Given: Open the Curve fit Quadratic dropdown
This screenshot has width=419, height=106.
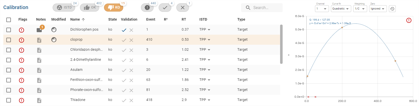Looking at the screenshot, I should pyautogui.click(x=341, y=9).
